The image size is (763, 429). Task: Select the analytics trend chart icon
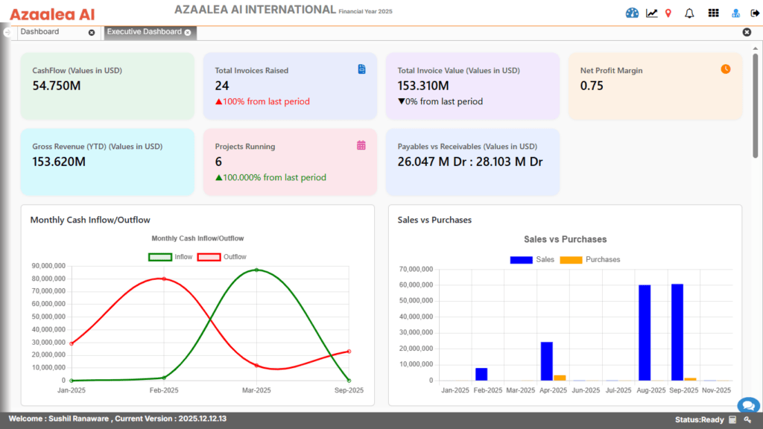[x=651, y=13]
